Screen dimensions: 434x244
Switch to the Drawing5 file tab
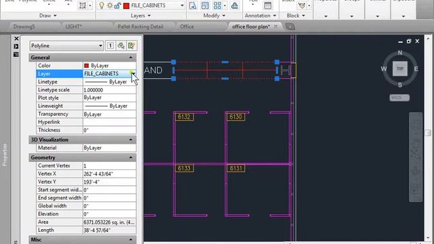[24, 26]
